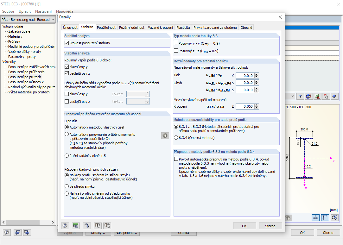
Task: Toggle hlavní osy y under Rovinný vzpěr
Action: tap(67, 67)
